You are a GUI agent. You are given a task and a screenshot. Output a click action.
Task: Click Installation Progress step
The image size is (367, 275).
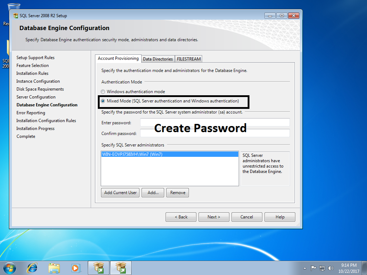[35, 129]
